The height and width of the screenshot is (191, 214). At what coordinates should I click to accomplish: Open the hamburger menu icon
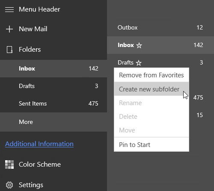click(x=9, y=9)
